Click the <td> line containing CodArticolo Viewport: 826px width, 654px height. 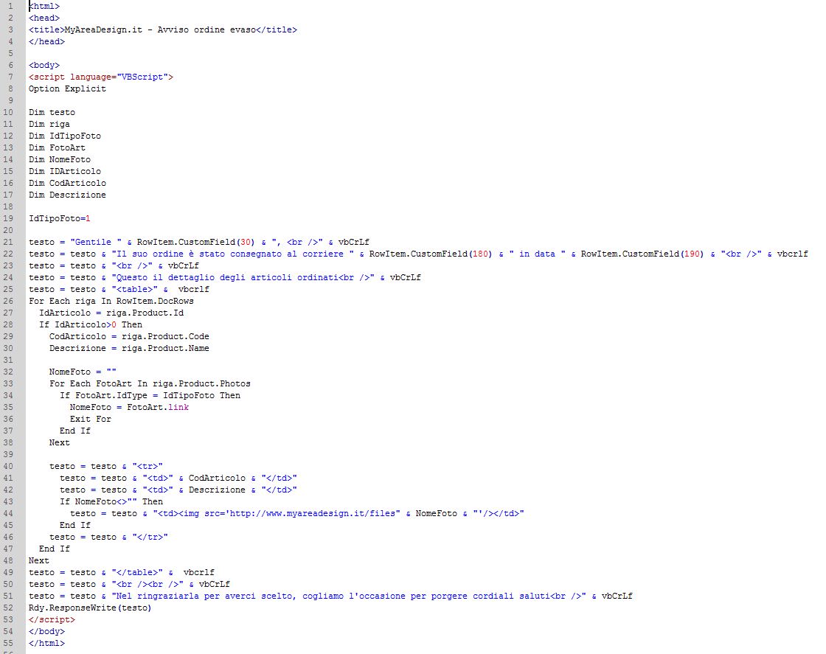tap(178, 478)
